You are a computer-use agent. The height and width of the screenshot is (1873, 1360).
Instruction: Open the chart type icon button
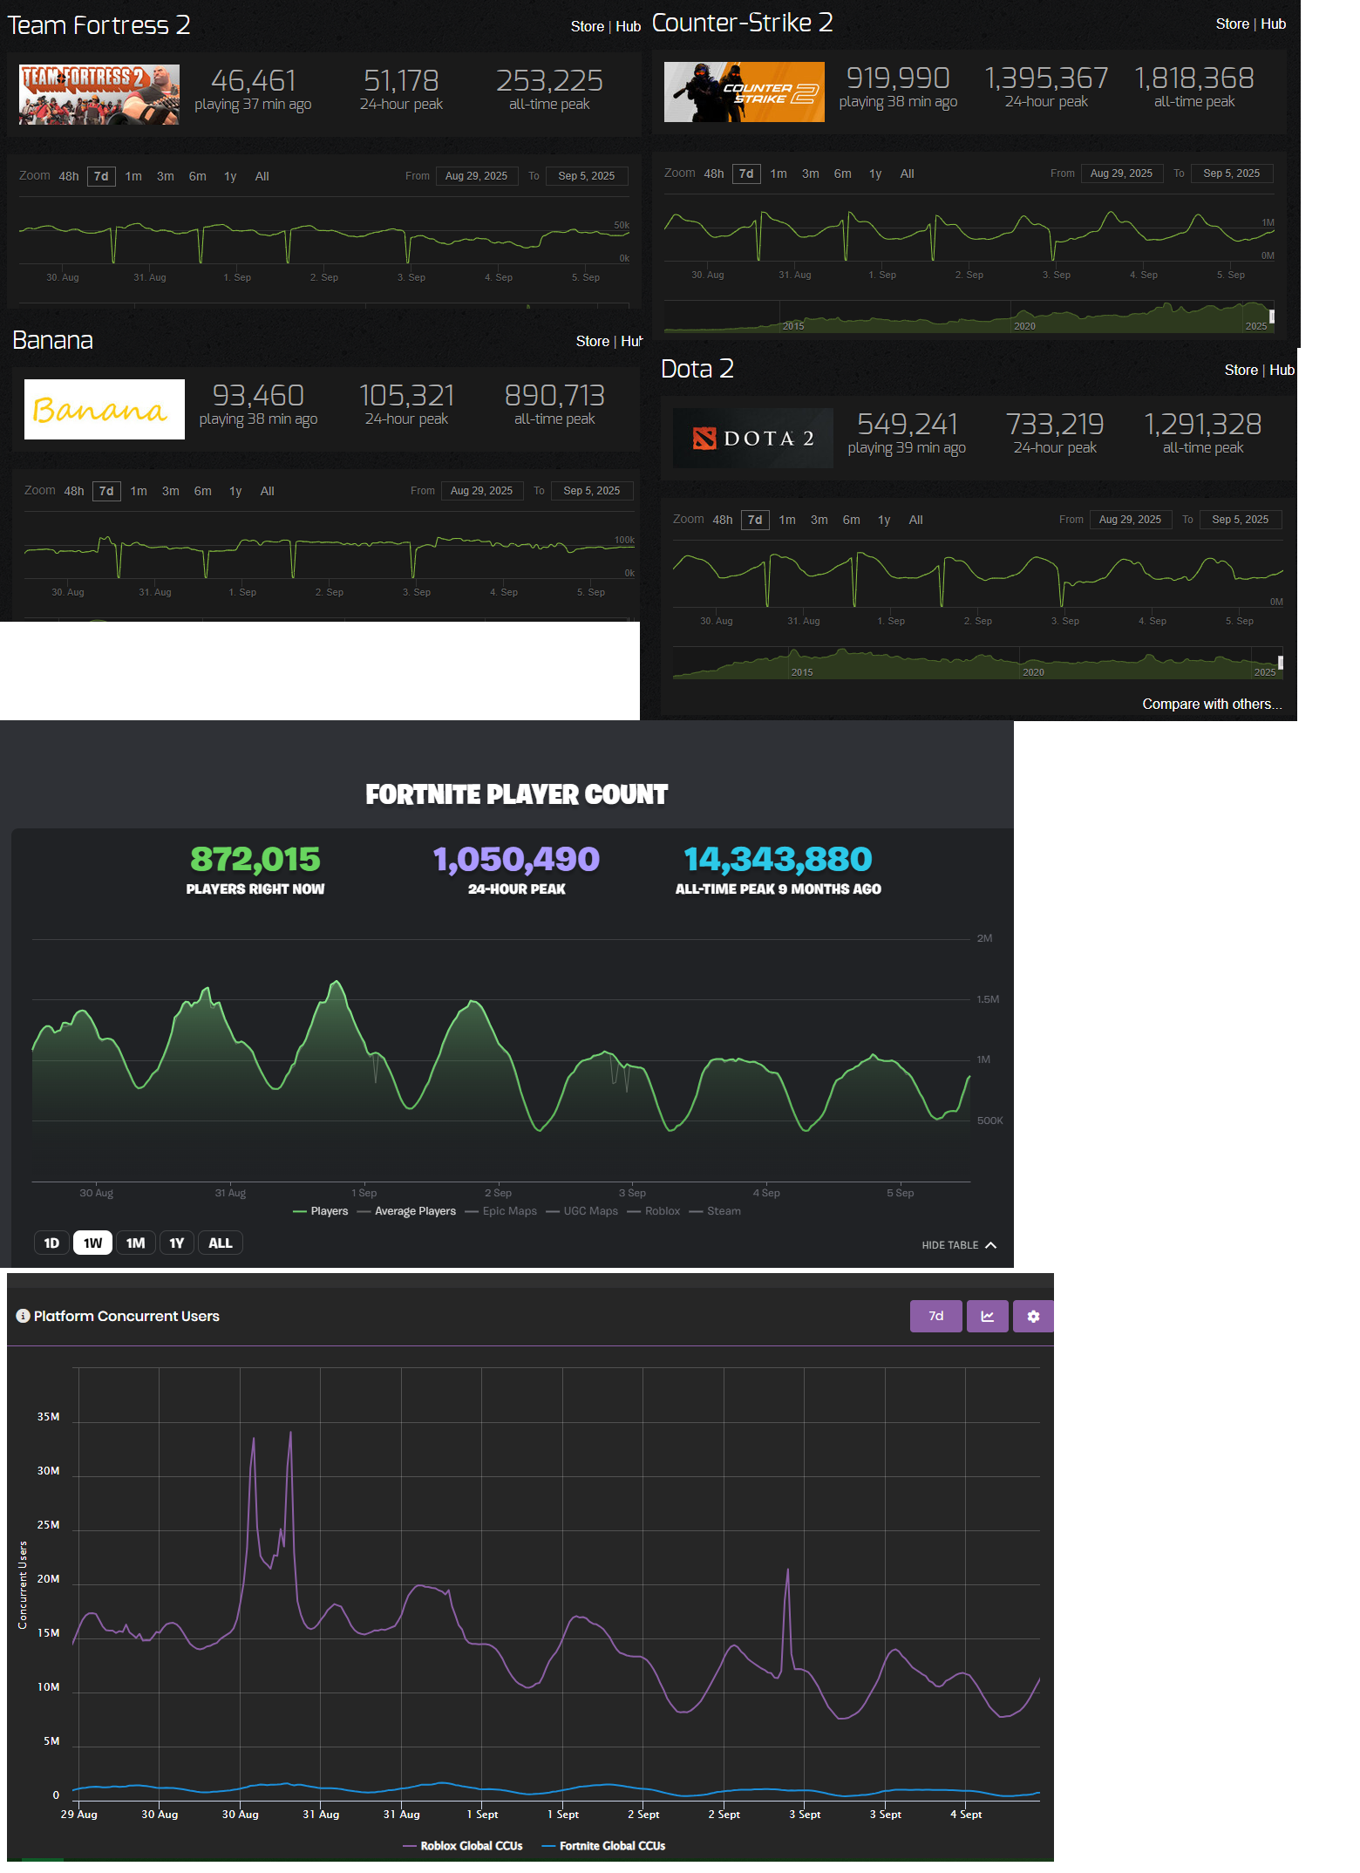coord(987,1316)
